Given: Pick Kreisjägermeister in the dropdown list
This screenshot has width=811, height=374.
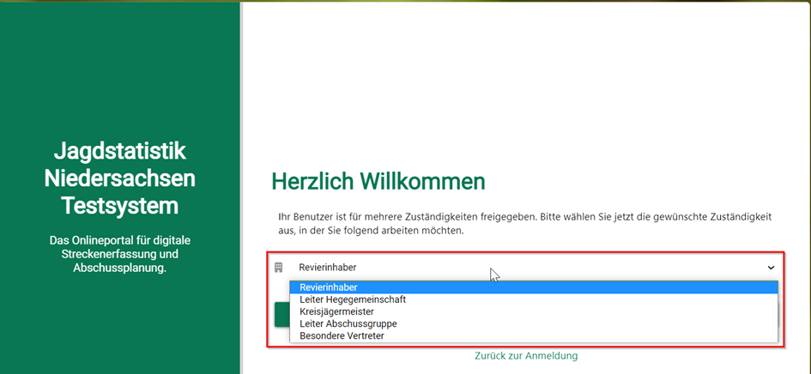Looking at the screenshot, I should (336, 311).
